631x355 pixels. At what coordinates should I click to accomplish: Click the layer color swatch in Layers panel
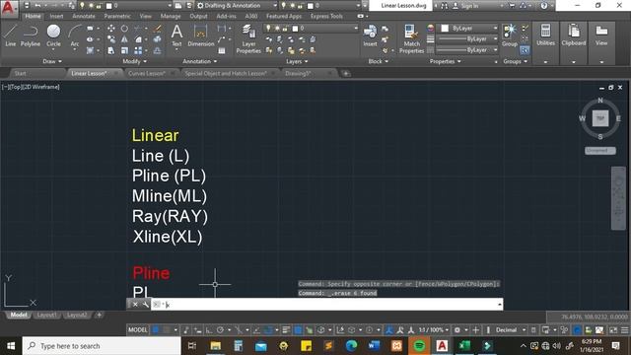296,29
